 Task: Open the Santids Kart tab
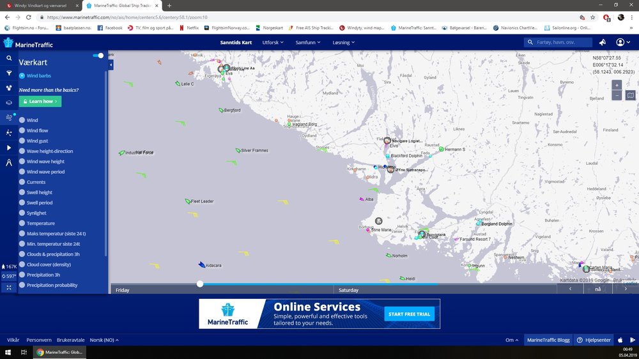[x=236, y=42]
